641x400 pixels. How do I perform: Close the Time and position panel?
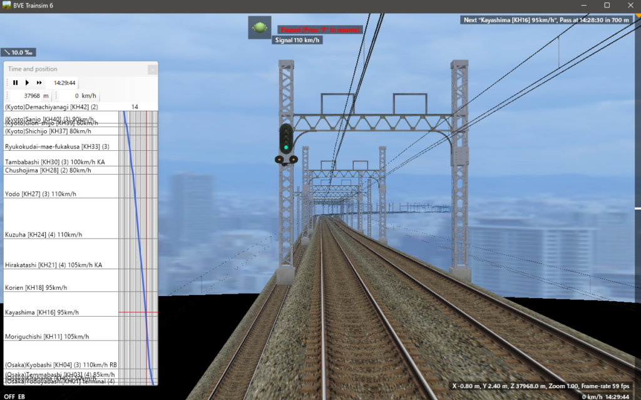tap(152, 69)
